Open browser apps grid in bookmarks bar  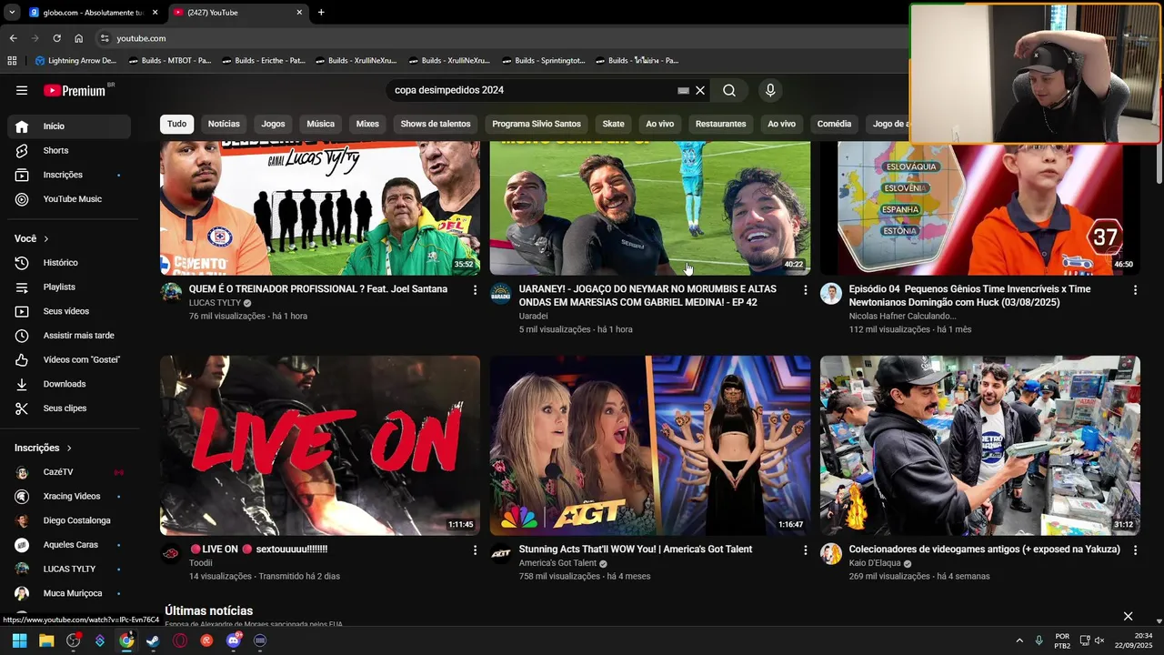(12, 61)
